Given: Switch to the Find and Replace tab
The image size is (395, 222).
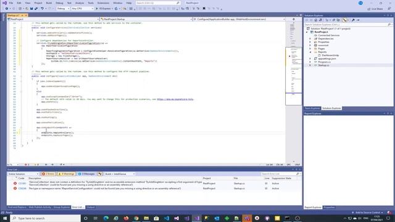Looking at the screenshot, I should click(x=17, y=207).
